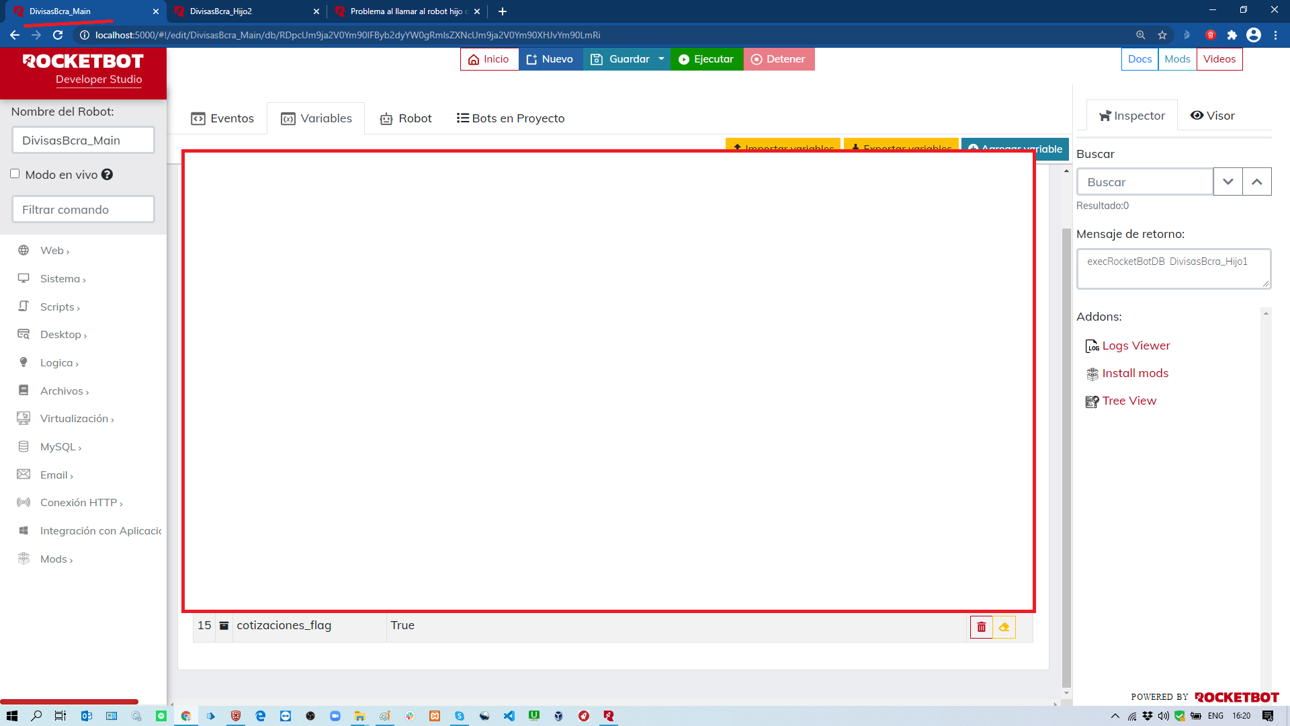
Task: Click the Detener stop button
Action: coord(778,59)
